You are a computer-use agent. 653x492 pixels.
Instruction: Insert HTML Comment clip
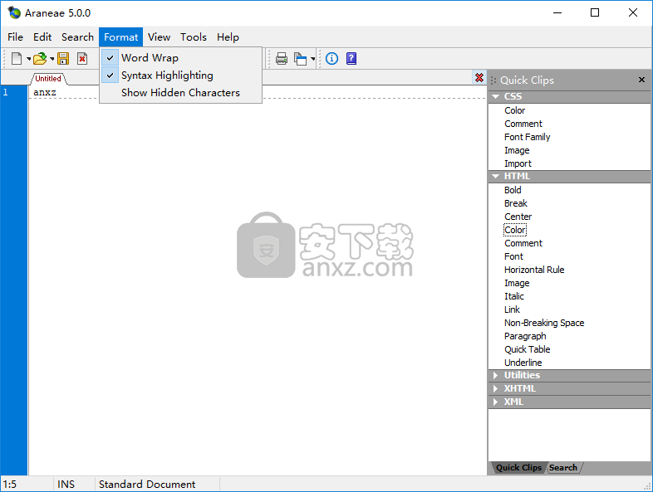[523, 243]
